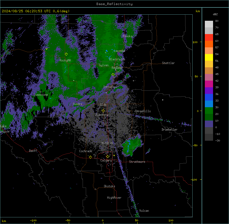The image size is (229, 224).
Task: Click the Lacombe city label
Action: coord(120,51)
